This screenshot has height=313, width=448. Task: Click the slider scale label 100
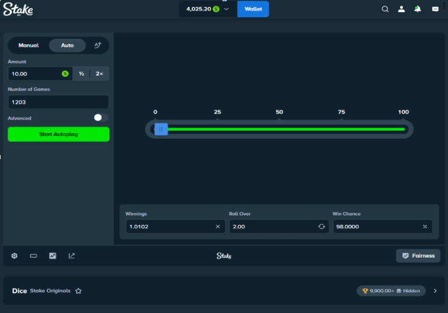click(x=403, y=112)
